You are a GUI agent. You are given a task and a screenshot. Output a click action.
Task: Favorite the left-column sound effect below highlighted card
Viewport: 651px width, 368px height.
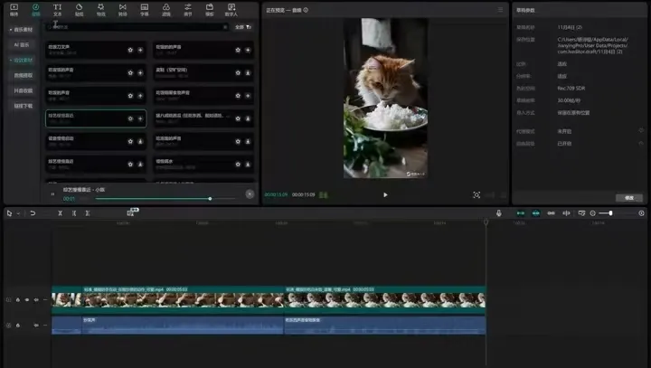click(130, 141)
